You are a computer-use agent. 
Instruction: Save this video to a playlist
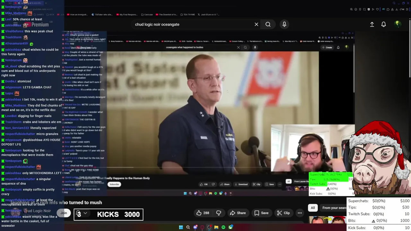[261, 213]
